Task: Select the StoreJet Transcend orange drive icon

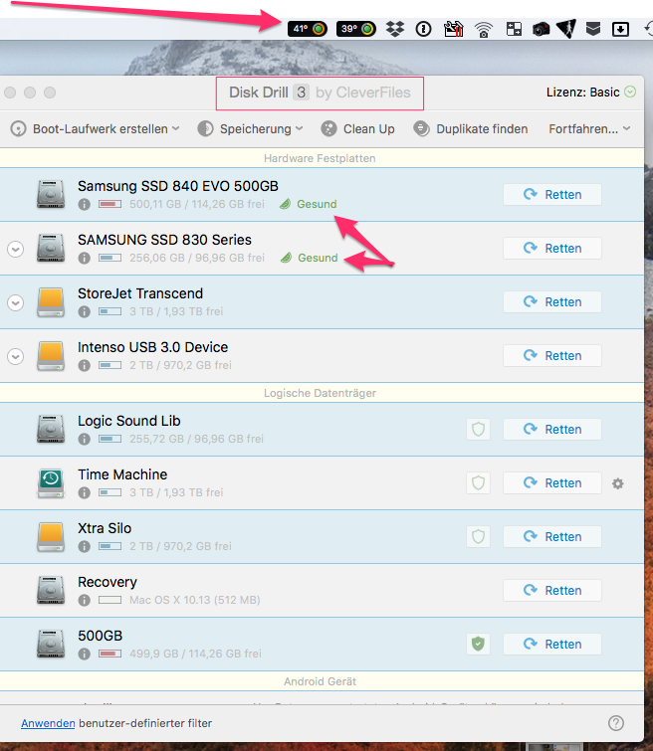Action: (x=51, y=301)
